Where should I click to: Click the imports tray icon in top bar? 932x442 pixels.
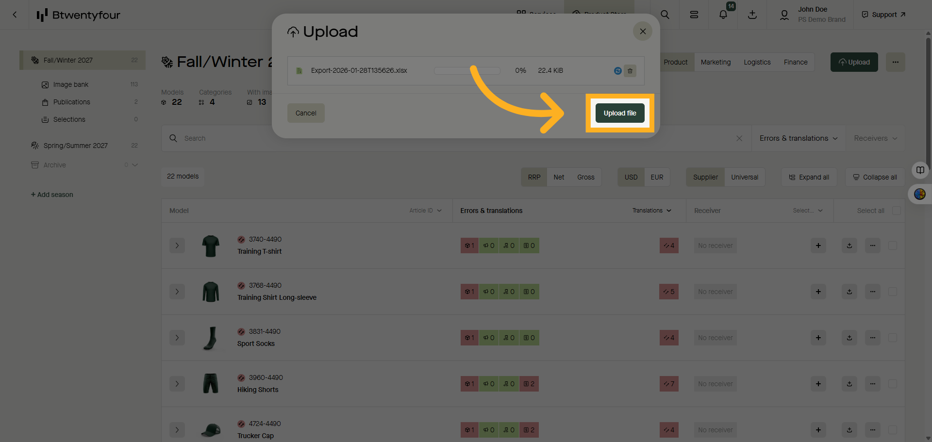click(752, 15)
